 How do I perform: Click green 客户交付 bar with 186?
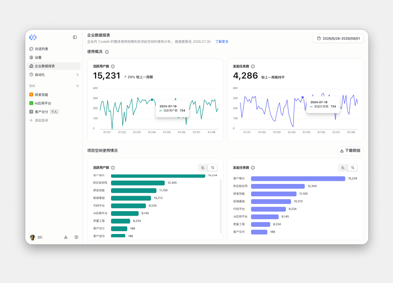coord(119,229)
